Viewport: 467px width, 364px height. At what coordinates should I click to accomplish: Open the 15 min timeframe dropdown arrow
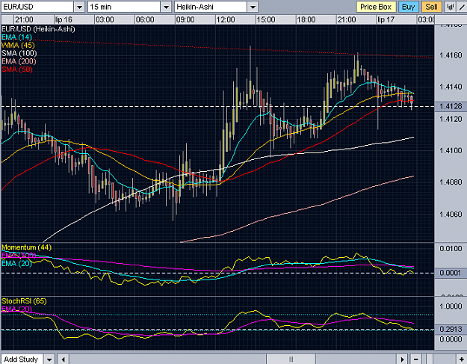tap(166, 7)
